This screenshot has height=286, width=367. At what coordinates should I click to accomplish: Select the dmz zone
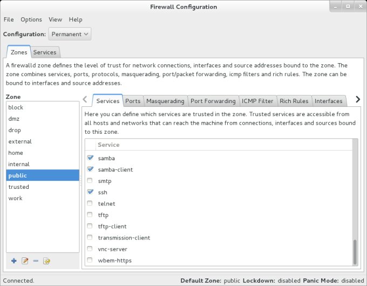(15, 119)
